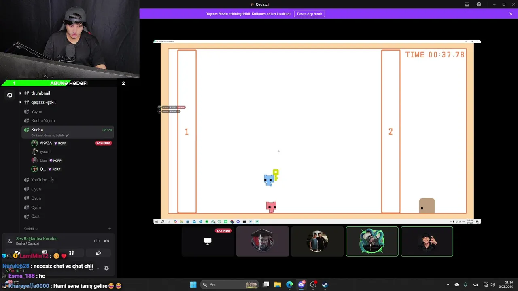Click Ses Bağlantısı Kuruldu connection status
This screenshot has height=291, width=518.
37,238
